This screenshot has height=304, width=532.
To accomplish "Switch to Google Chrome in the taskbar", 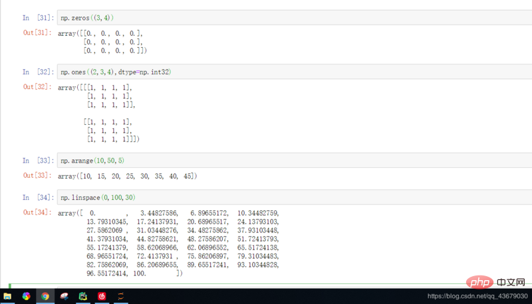I will pos(45,297).
